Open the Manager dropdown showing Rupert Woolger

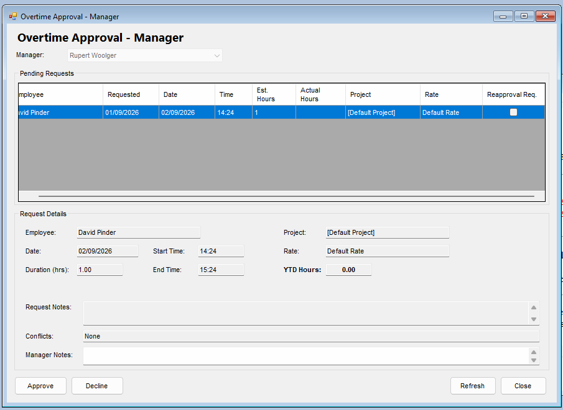click(145, 55)
